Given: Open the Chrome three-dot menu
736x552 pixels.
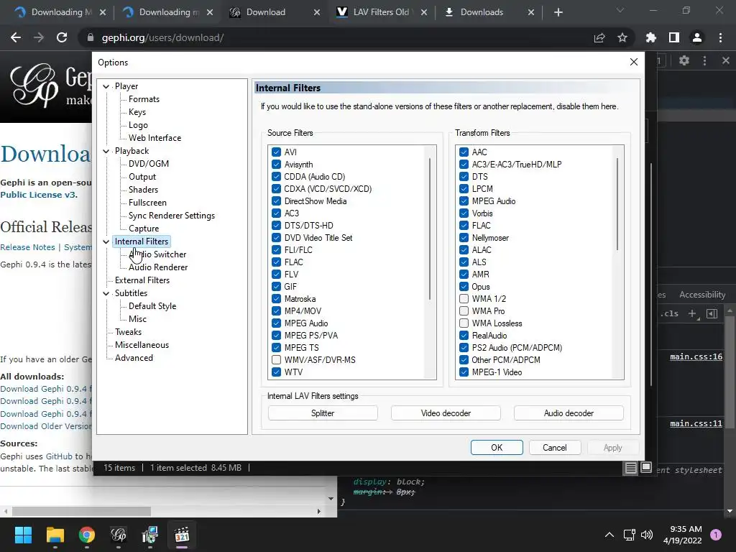Looking at the screenshot, I should click(x=720, y=37).
